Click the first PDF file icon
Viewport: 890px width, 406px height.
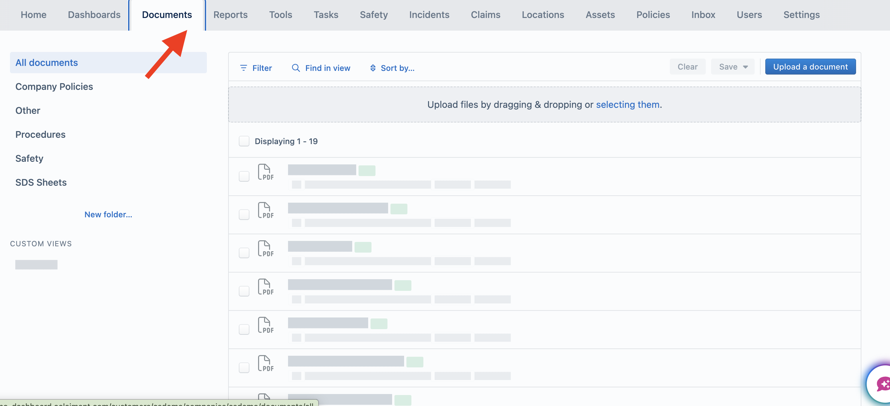pos(265,172)
